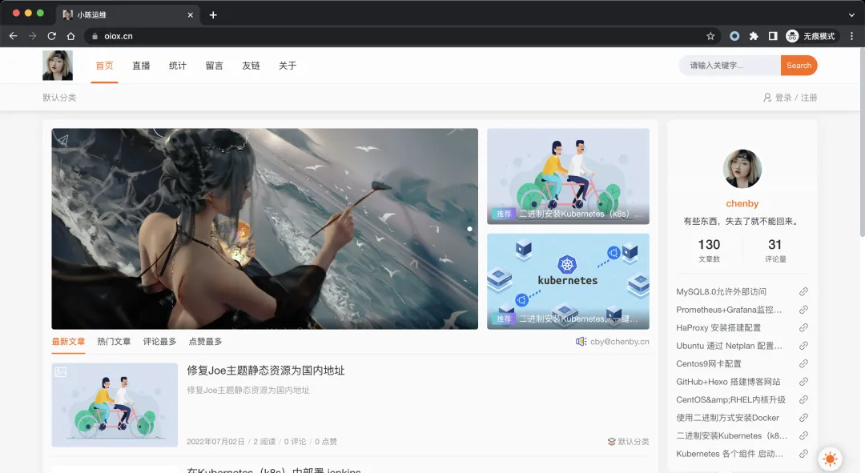Click the 登录 login link
This screenshot has height=473, width=865.
pos(783,98)
